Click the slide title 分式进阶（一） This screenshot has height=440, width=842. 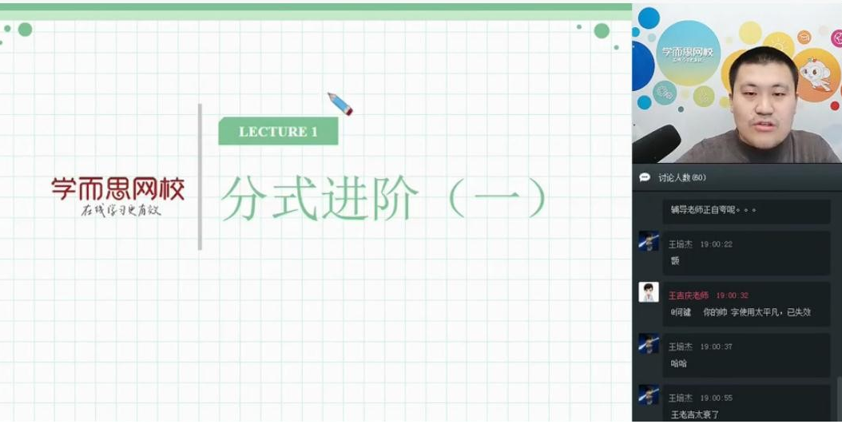click(383, 198)
